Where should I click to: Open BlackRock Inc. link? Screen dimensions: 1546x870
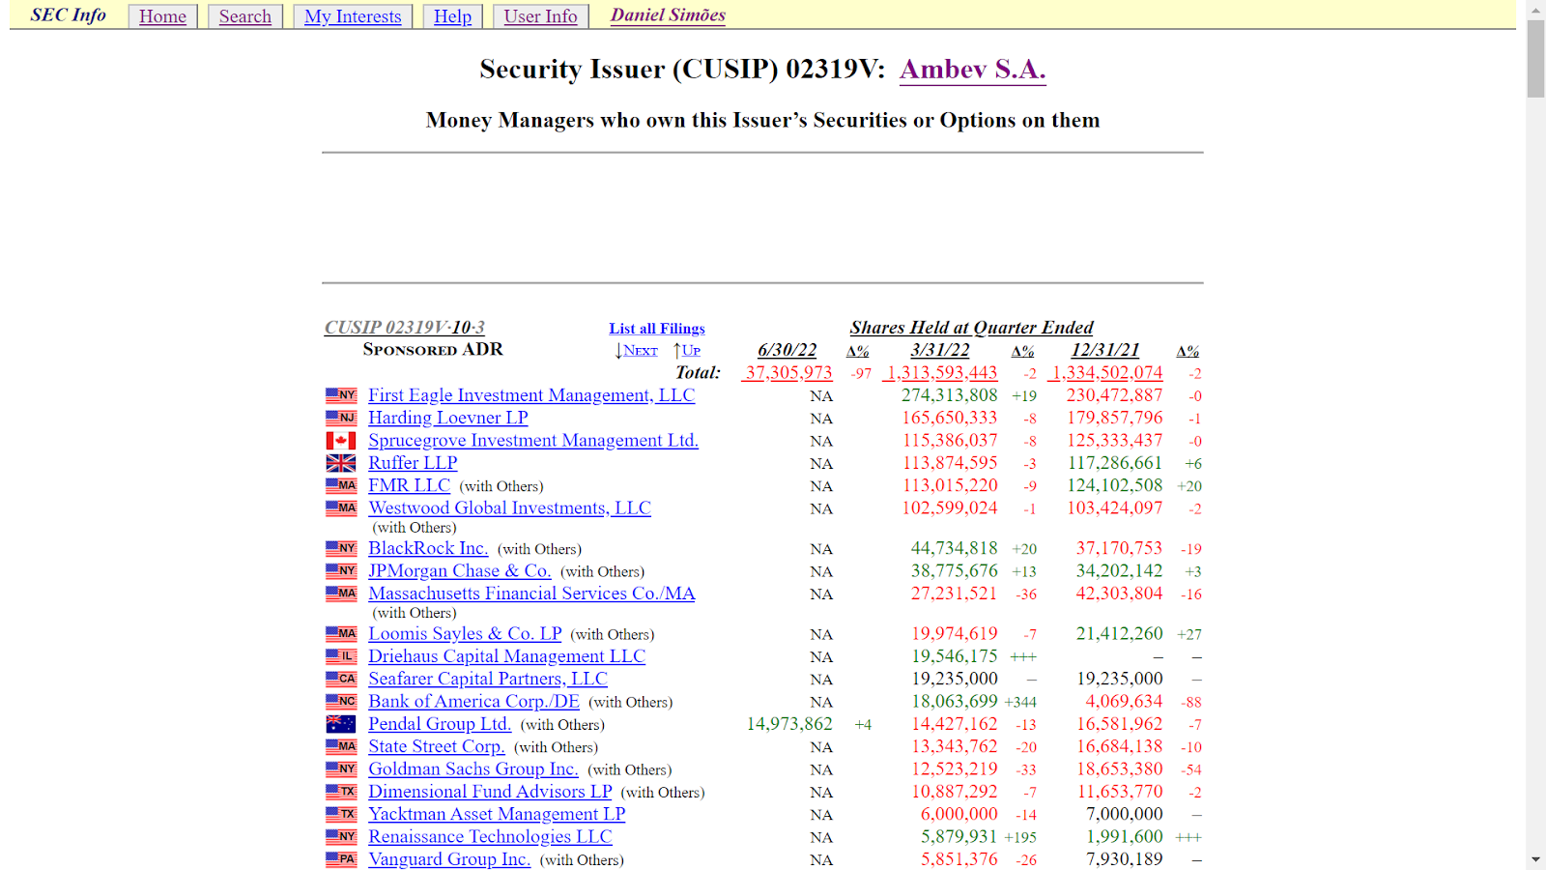pos(428,548)
